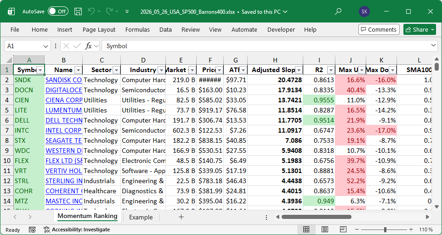
Task: Open the Symbol column filter dropdown
Action: click(40, 70)
